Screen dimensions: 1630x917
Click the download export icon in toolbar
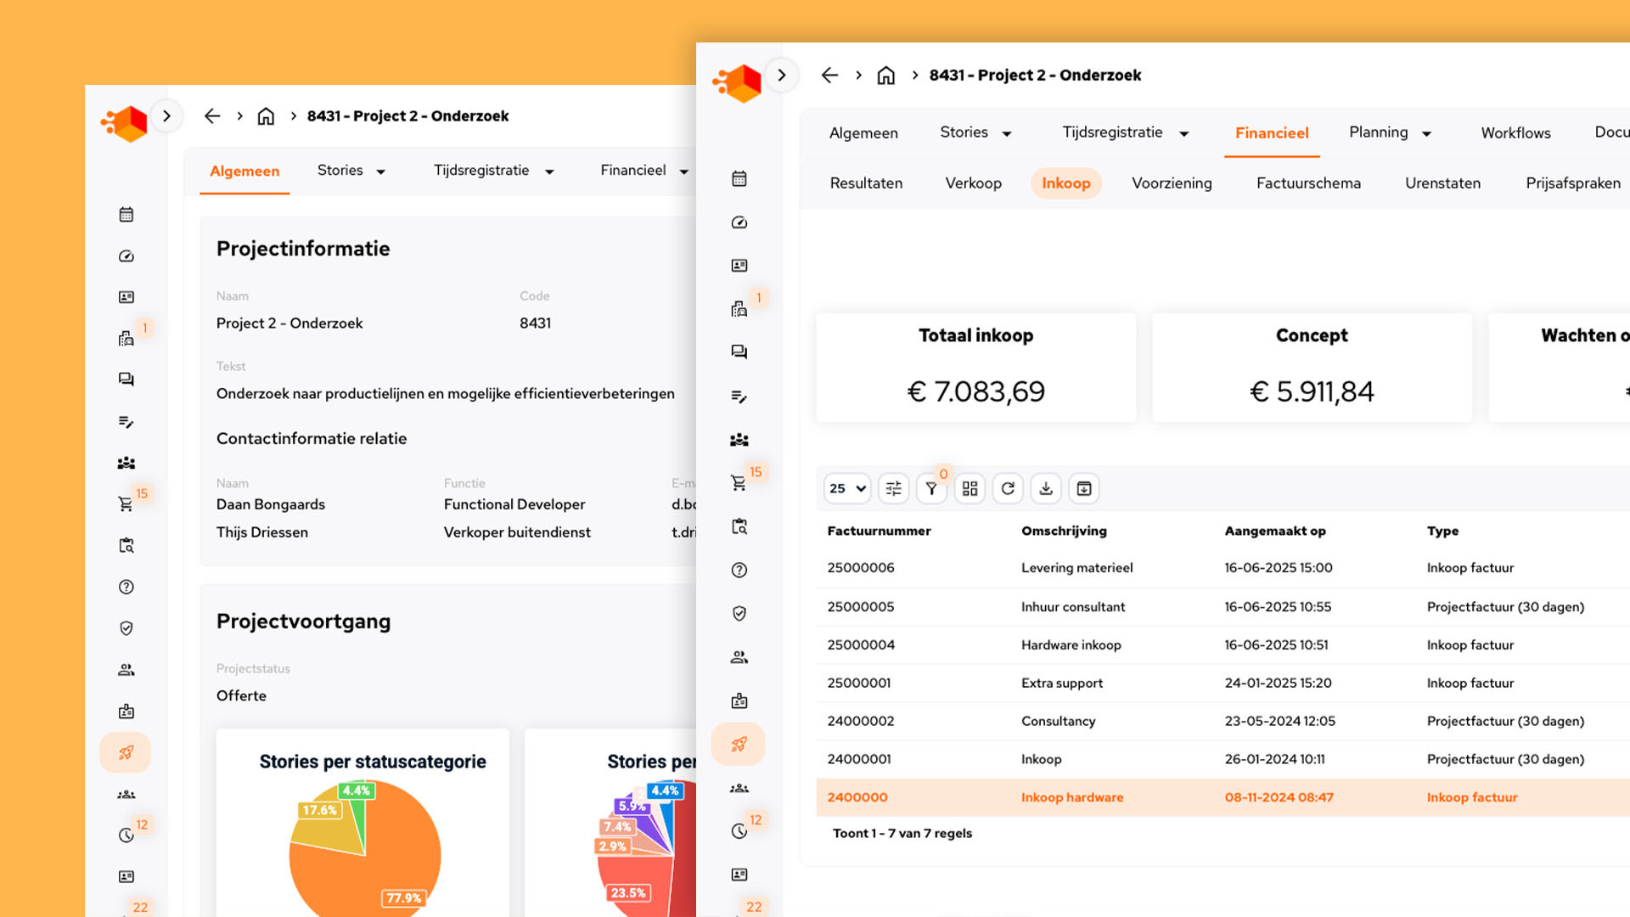click(x=1046, y=488)
